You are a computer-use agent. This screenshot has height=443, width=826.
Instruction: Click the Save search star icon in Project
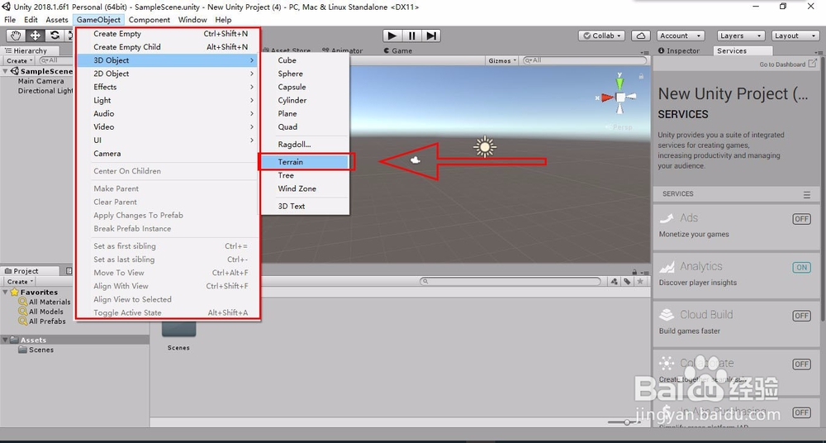(x=640, y=282)
